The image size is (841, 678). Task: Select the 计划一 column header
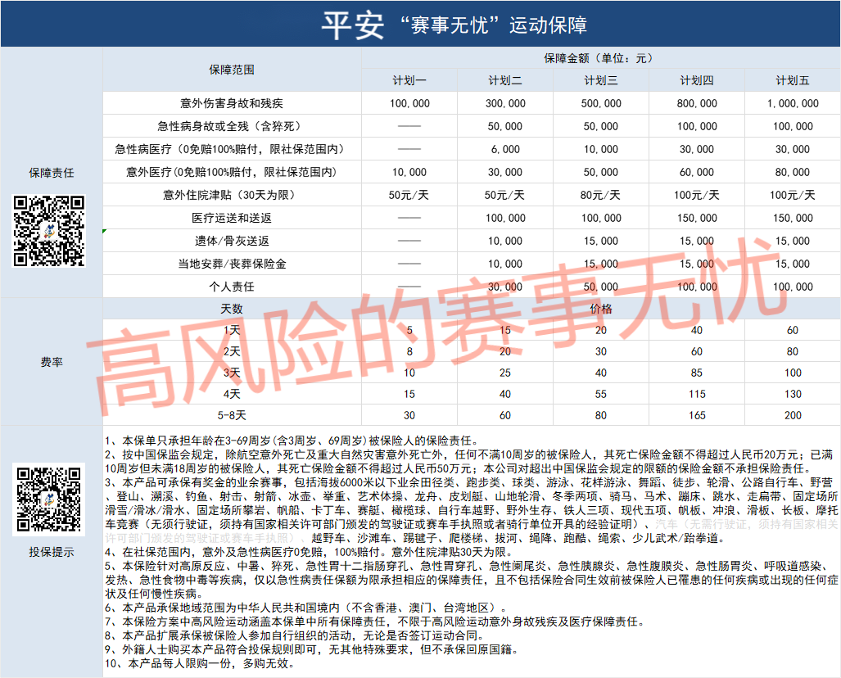[x=409, y=80]
